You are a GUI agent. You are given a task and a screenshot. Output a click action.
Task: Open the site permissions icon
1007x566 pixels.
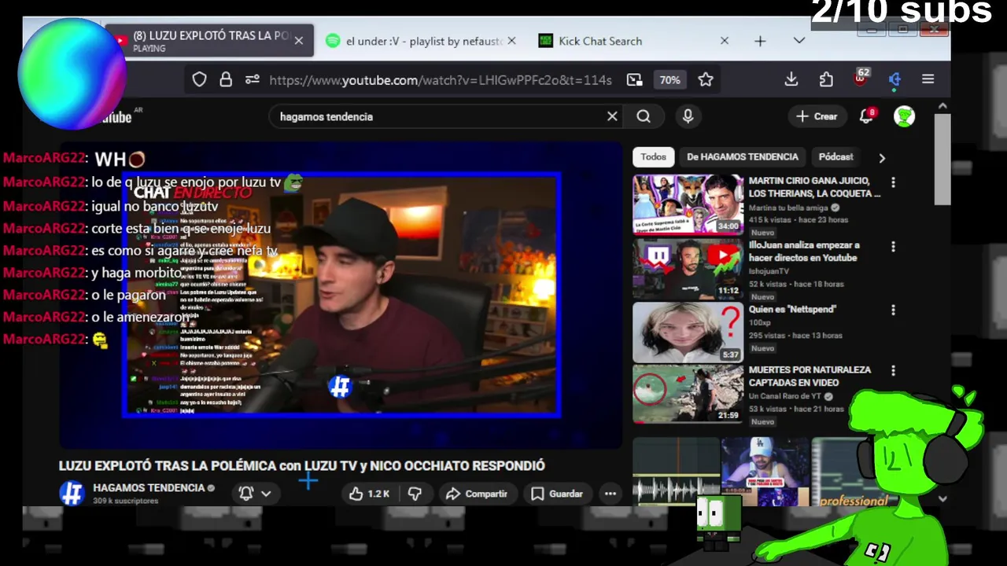(253, 79)
